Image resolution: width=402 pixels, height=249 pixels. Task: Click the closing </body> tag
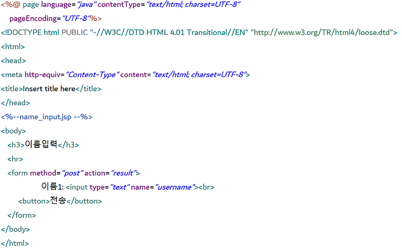pyautogui.click(x=16, y=229)
